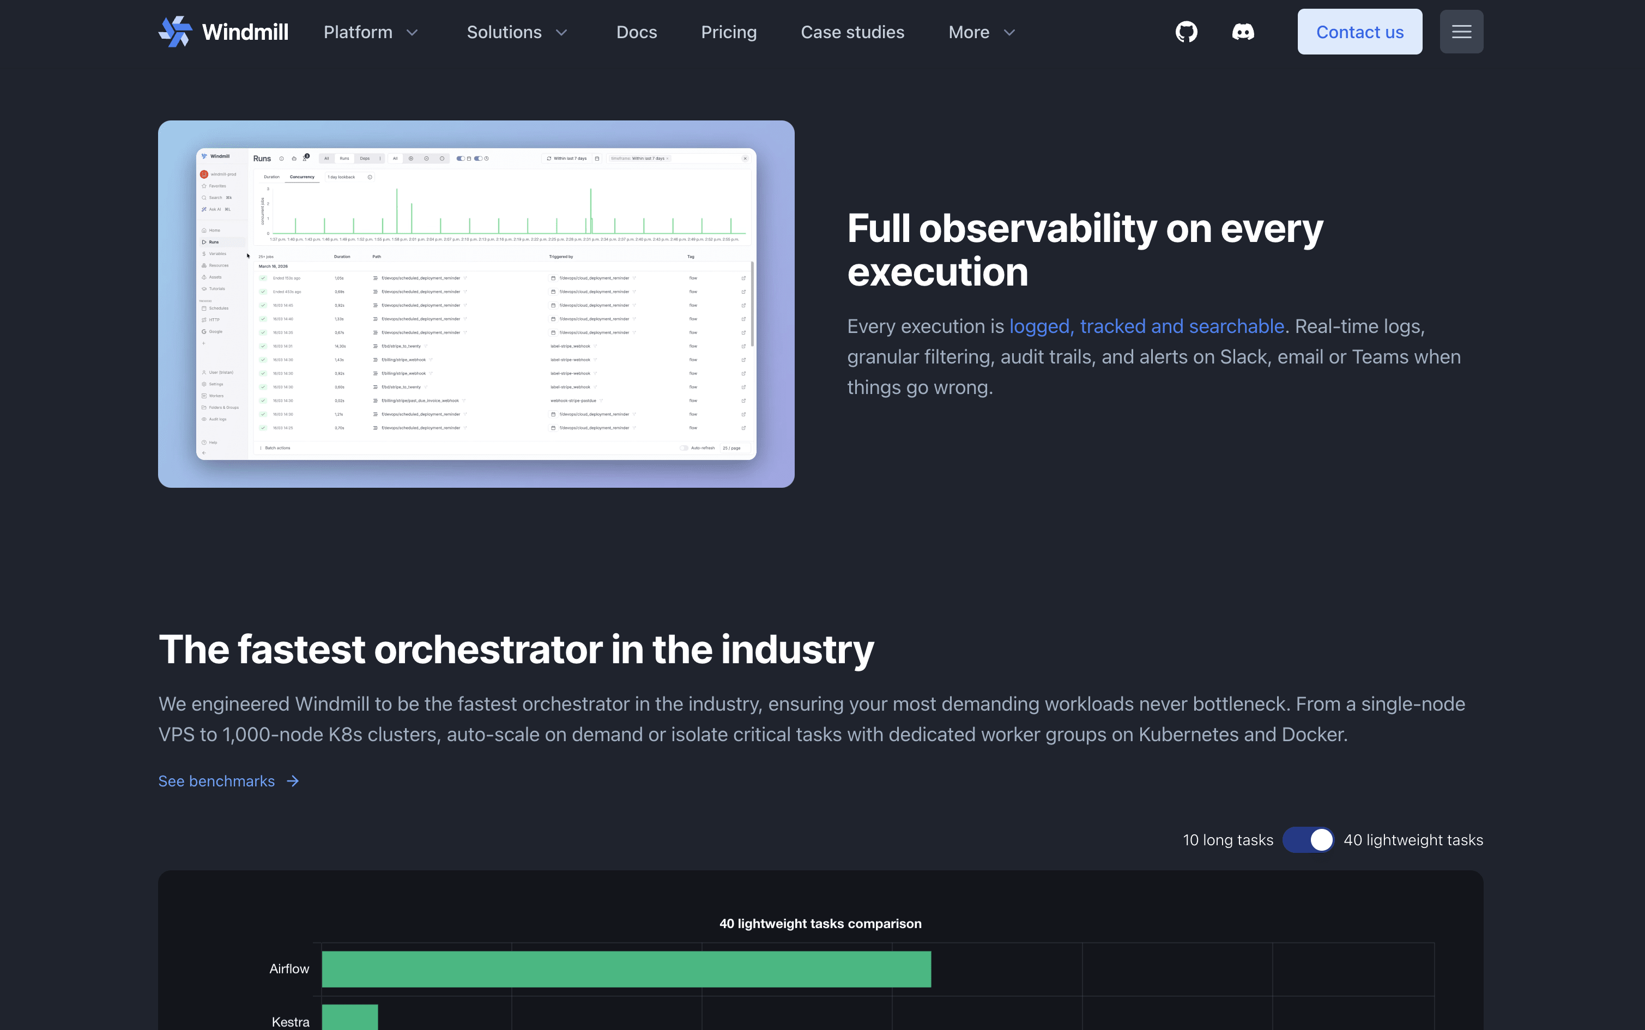Open the See benchmarks link
Image resolution: width=1645 pixels, height=1030 pixels.
tap(229, 780)
